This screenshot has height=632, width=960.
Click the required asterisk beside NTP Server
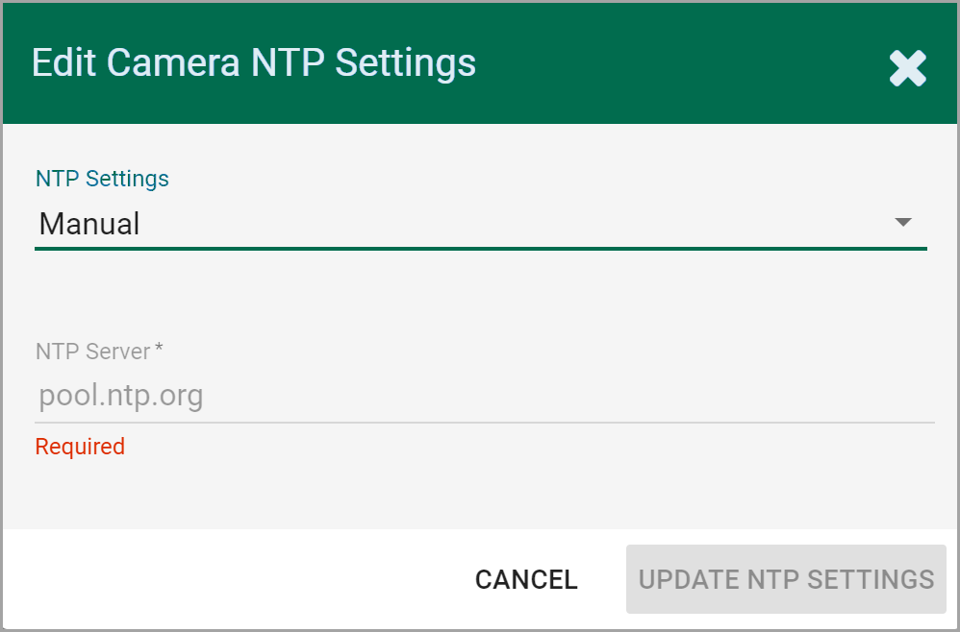coord(159,348)
